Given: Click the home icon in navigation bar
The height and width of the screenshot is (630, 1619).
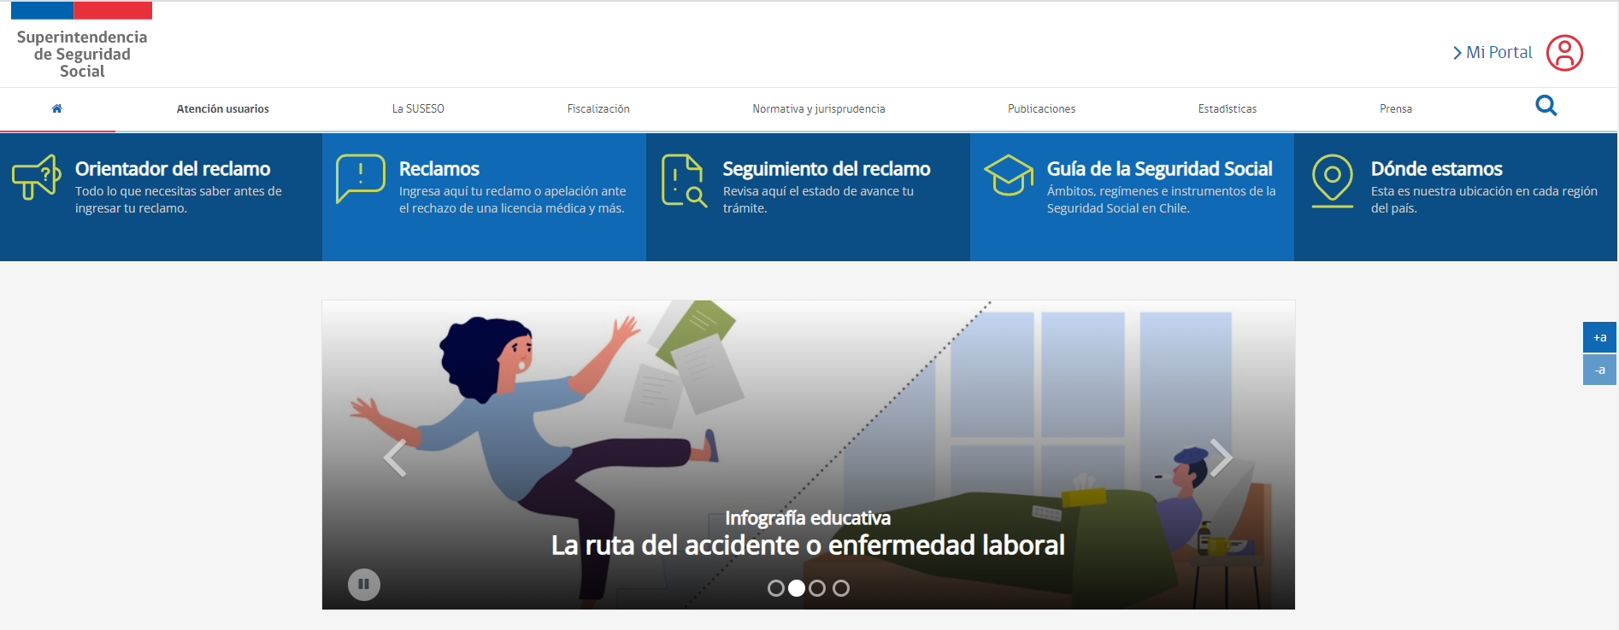Looking at the screenshot, I should (57, 108).
